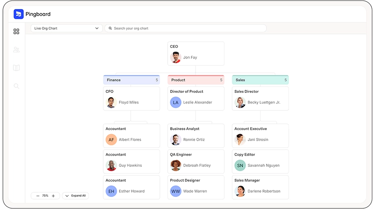The width and height of the screenshot is (374, 209).
Task: Click the Expand All button
Action: pos(76,196)
